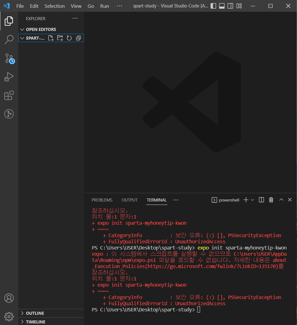The width and height of the screenshot is (297, 325).
Task: Kill the terminal with trash icon
Action: pyautogui.click(x=271, y=200)
